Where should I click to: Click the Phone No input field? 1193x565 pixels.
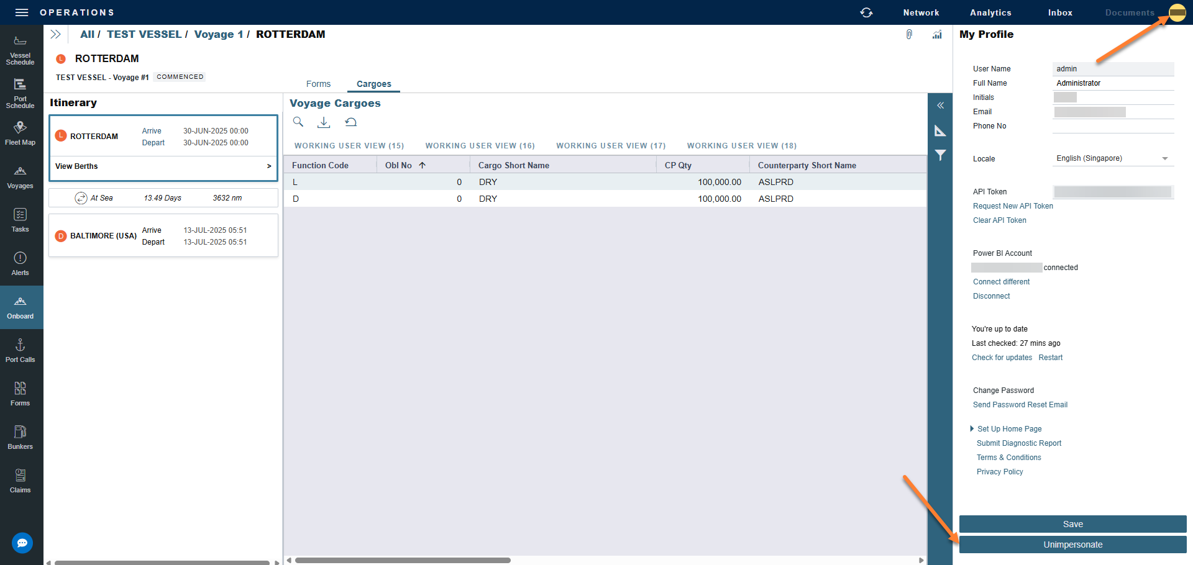pyautogui.click(x=1113, y=126)
